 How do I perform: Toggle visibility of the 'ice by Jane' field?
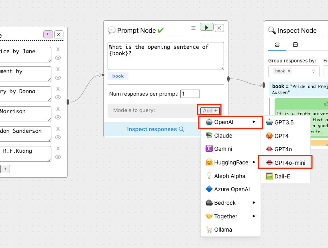(x=58, y=58)
